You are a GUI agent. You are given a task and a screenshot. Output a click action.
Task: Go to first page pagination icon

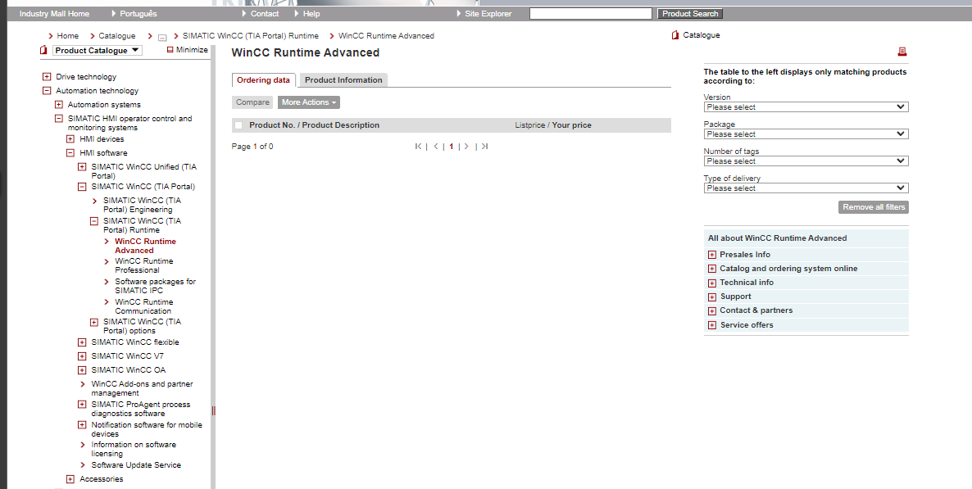[419, 147]
